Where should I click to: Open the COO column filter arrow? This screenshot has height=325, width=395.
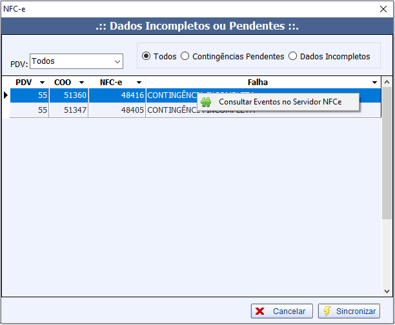(81, 83)
